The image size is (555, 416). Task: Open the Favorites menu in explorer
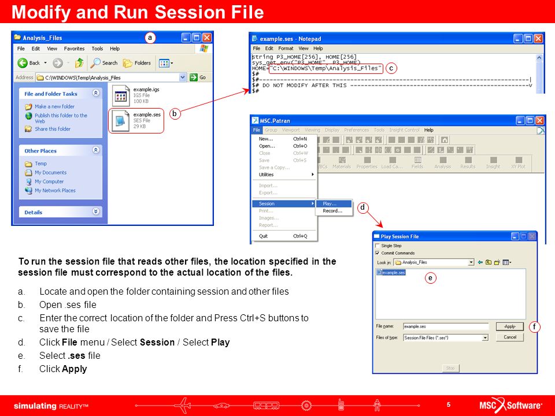(x=75, y=49)
